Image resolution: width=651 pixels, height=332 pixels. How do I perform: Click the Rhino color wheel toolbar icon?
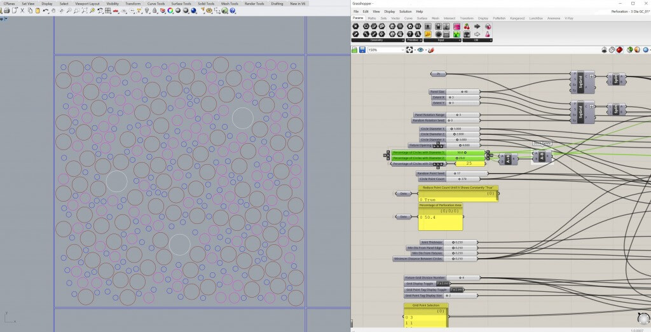point(171,11)
